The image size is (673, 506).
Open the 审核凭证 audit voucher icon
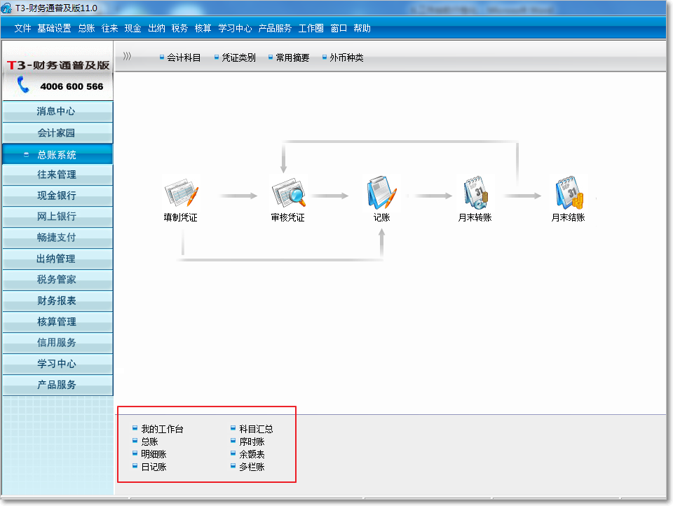(287, 193)
